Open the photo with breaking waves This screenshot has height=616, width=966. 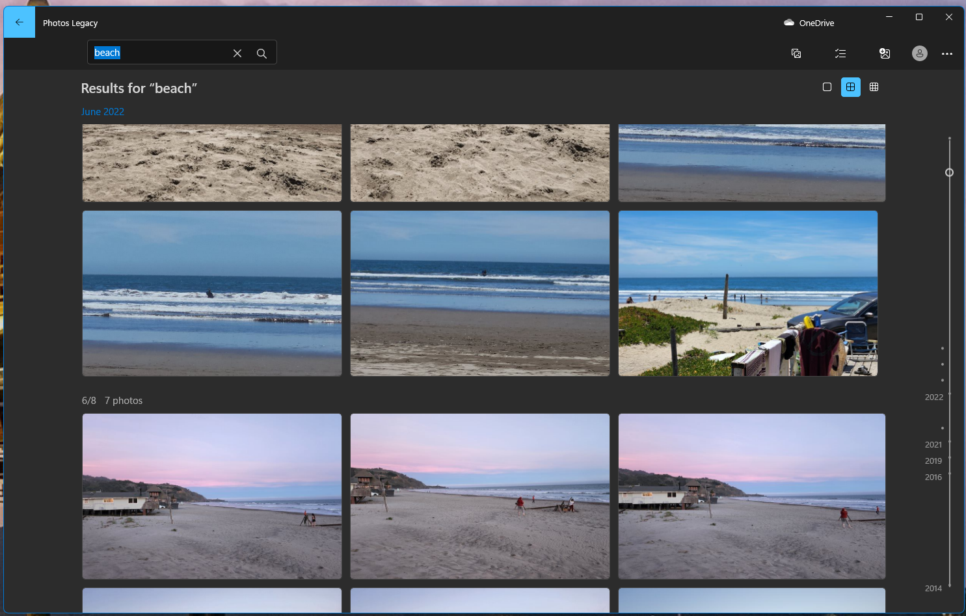[x=212, y=293]
